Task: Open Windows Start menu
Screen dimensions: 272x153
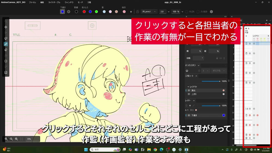Action: [x=86, y=149]
